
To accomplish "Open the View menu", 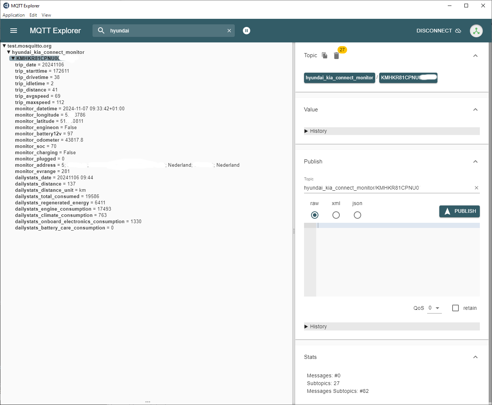I will click(x=46, y=15).
